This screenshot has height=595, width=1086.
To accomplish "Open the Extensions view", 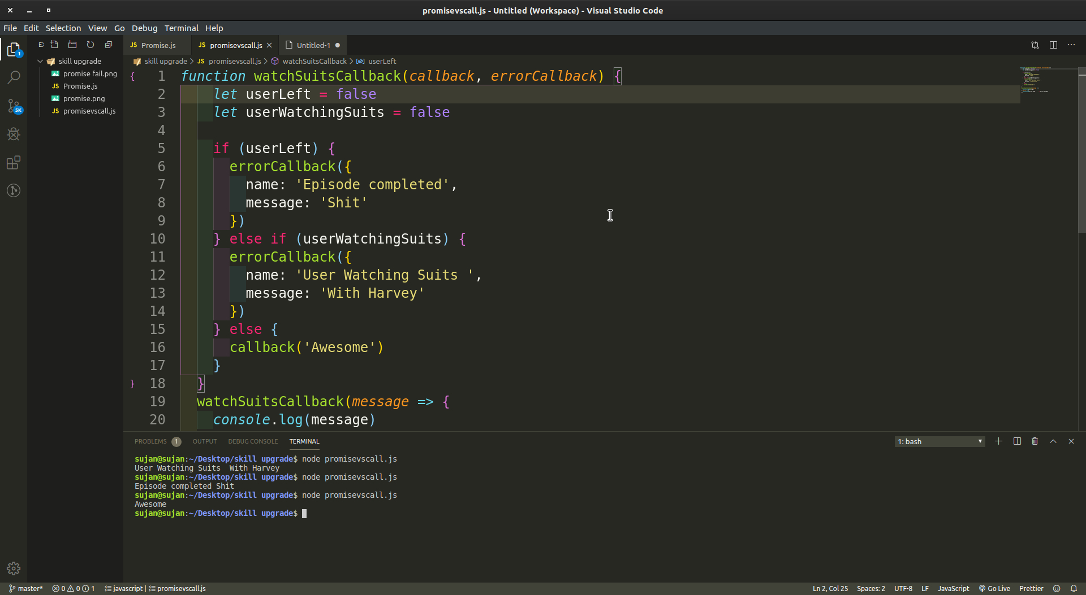I will point(14,163).
